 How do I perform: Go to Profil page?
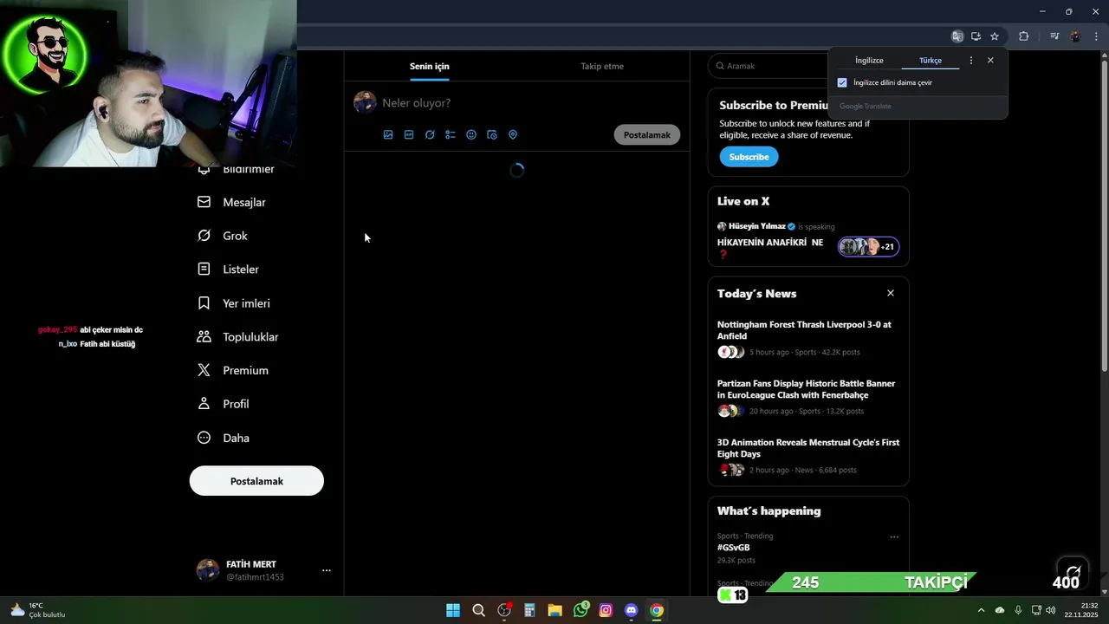[224, 404]
